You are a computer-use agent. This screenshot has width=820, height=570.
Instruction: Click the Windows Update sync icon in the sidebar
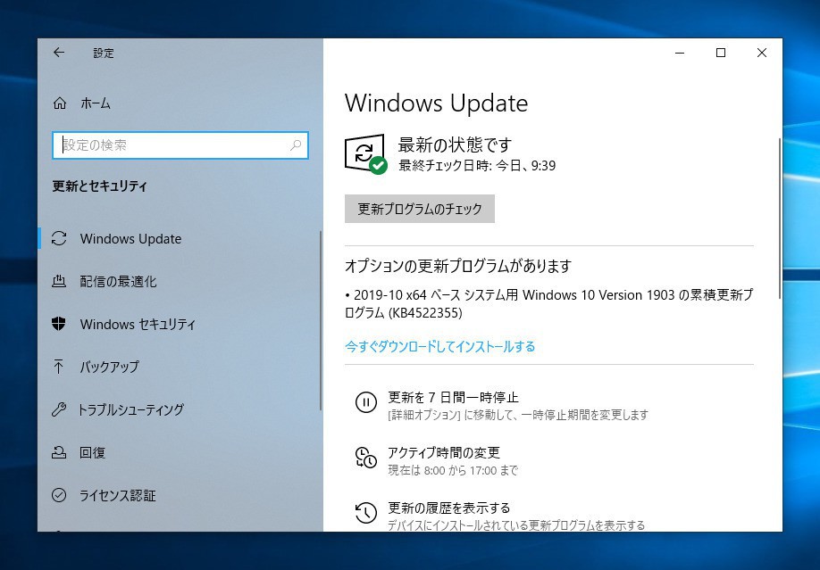pos(59,238)
